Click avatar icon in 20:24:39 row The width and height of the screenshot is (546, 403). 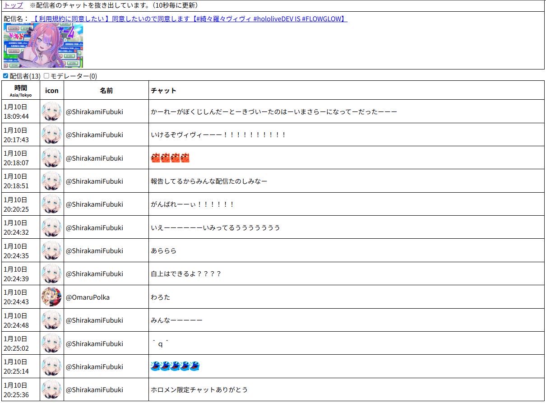[x=51, y=274]
